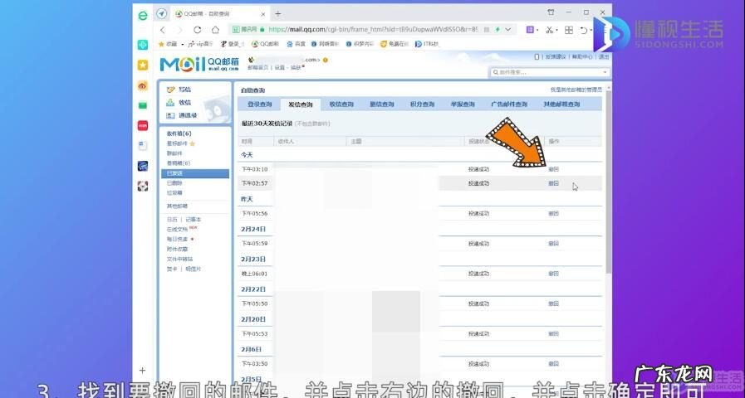Click the browser back arrow
This screenshot has width=745, height=398.
[x=163, y=30]
